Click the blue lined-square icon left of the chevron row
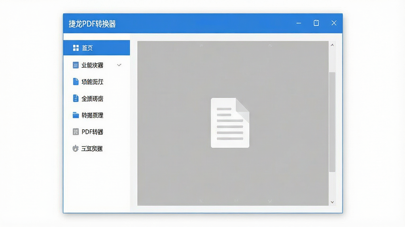Viewport: 405px width, 227px height. pyautogui.click(x=76, y=65)
